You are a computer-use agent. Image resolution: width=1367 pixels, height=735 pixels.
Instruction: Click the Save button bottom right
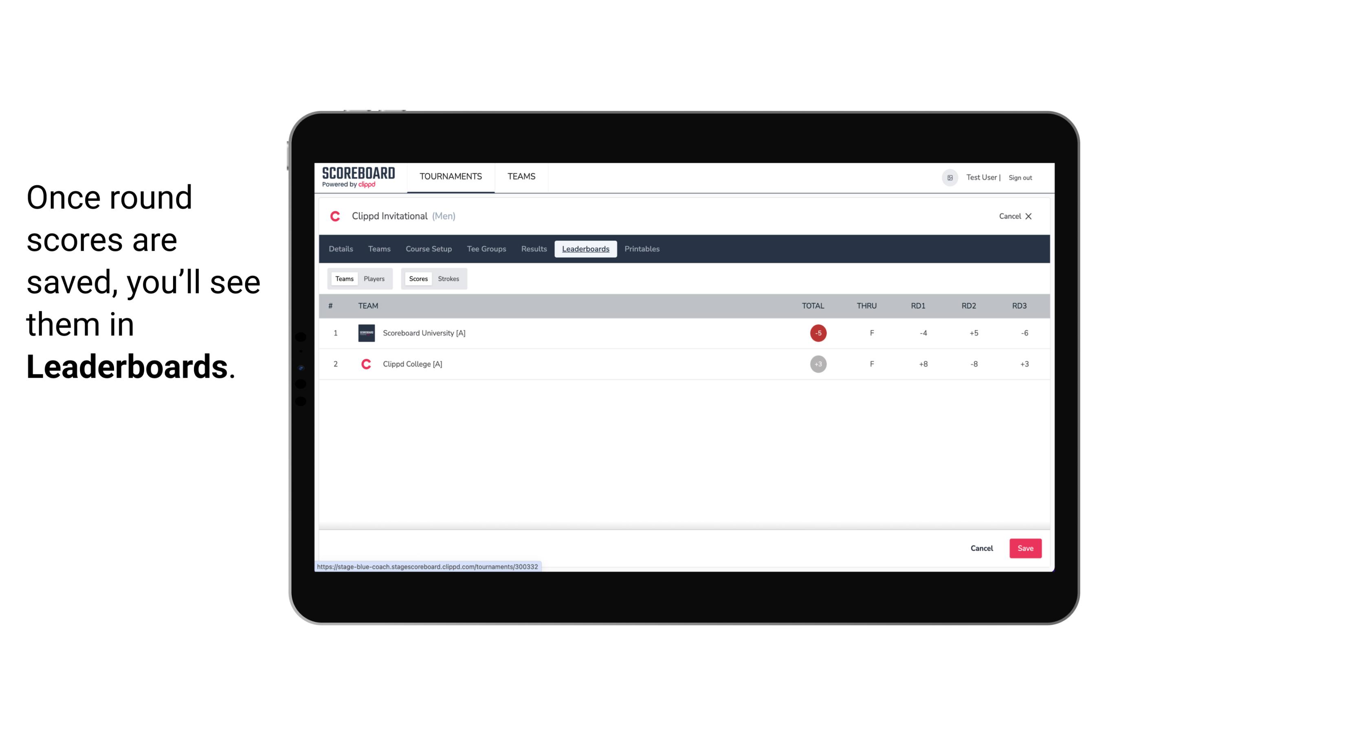tap(1024, 549)
